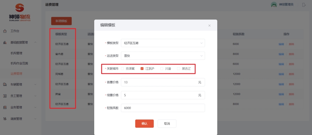Screen dimensions: 312x135
Task: Open 机构作业范围 in the sidebar
Action: point(19,64)
